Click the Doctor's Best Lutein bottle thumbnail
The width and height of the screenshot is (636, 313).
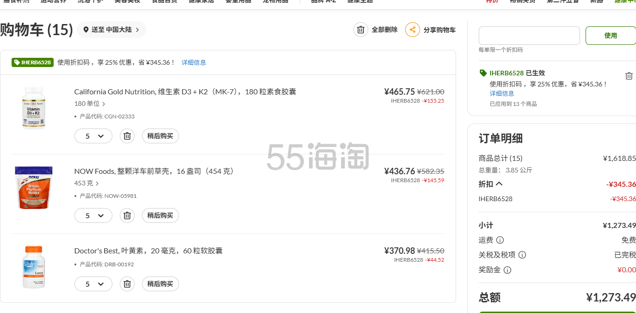33,267
